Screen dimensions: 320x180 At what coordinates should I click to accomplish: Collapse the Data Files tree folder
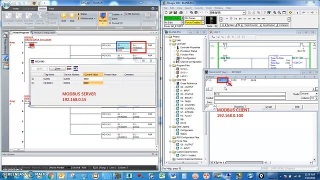tap(170, 80)
